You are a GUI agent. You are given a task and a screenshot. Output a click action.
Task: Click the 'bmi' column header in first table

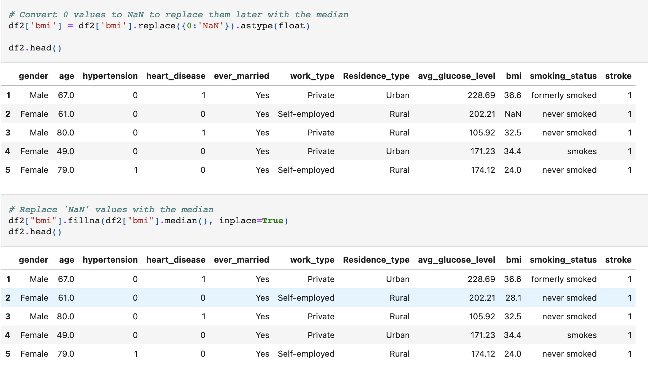coord(513,76)
